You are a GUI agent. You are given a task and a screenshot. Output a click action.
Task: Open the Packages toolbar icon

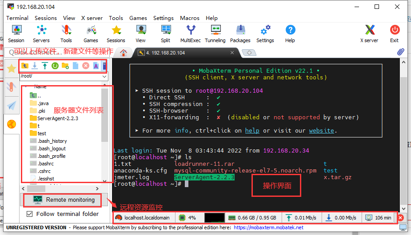pyautogui.click(x=240, y=34)
